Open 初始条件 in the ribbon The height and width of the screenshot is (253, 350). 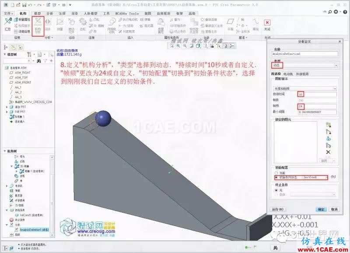[178, 26]
